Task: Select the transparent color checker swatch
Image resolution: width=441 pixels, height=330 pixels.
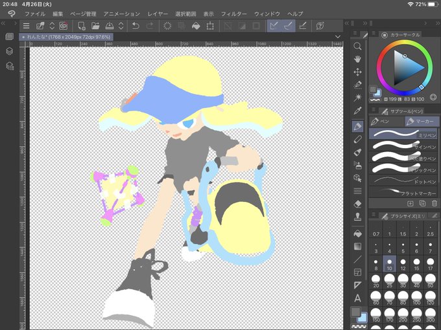Action: point(359,327)
